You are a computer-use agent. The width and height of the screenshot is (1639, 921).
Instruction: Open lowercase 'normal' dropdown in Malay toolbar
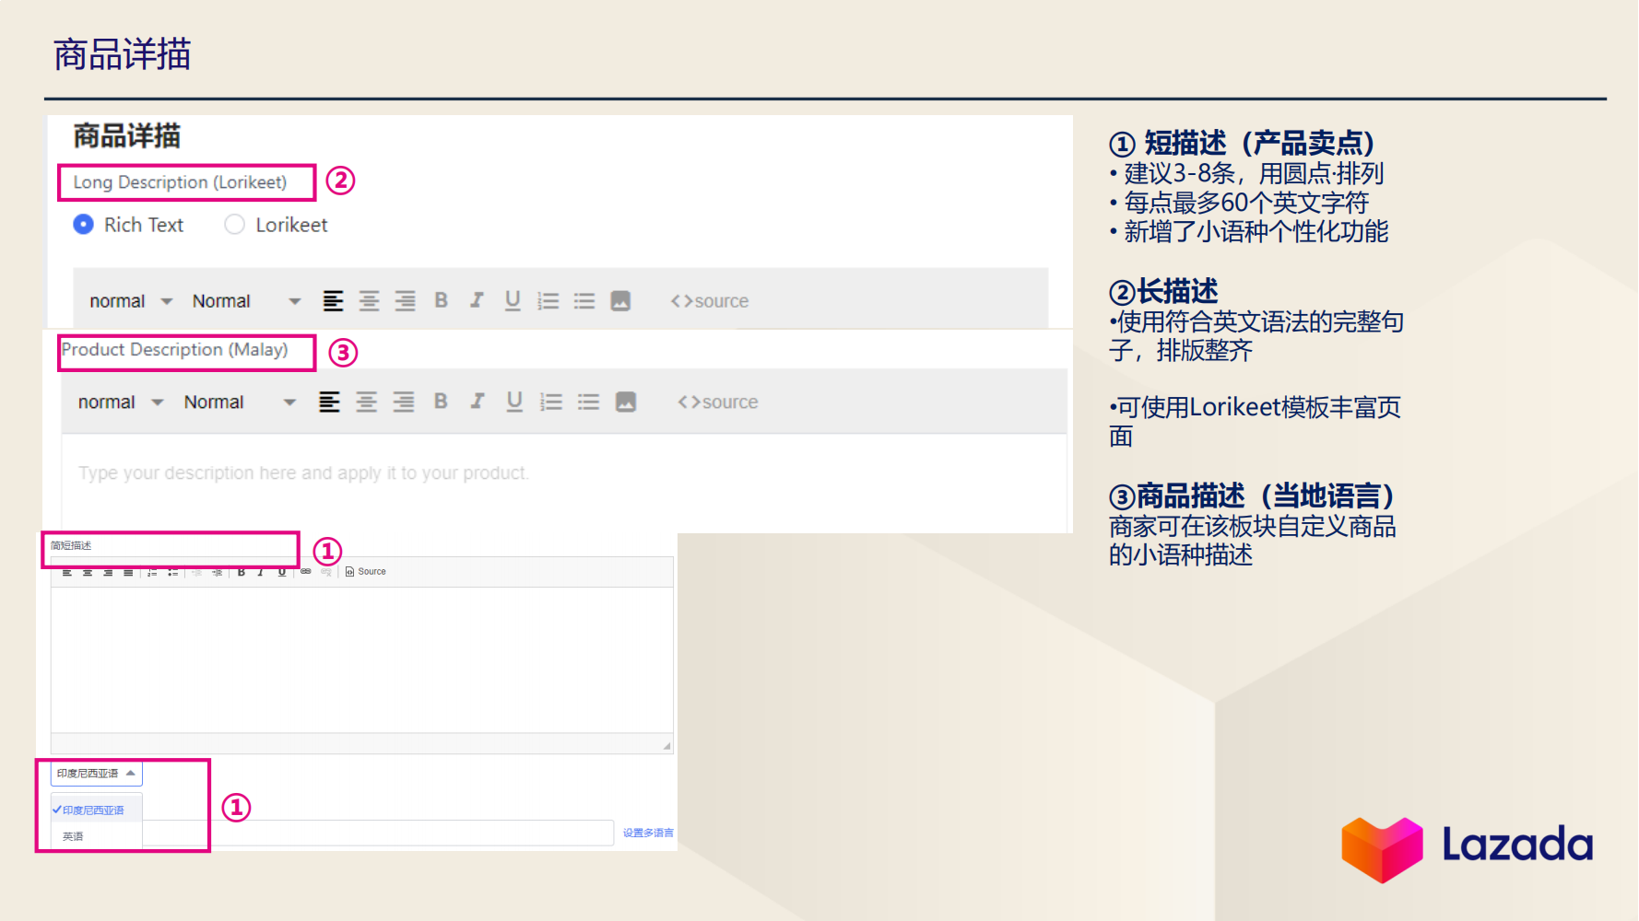[x=121, y=402]
